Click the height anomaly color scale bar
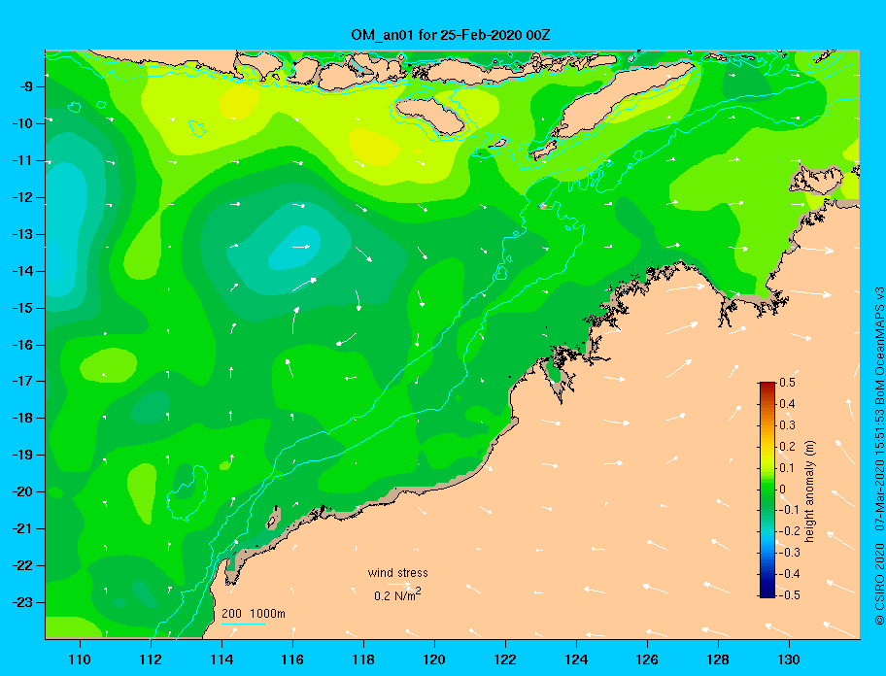This screenshot has height=676, width=886. 767,490
